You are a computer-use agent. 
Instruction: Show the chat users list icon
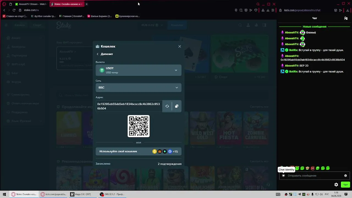point(346,18)
